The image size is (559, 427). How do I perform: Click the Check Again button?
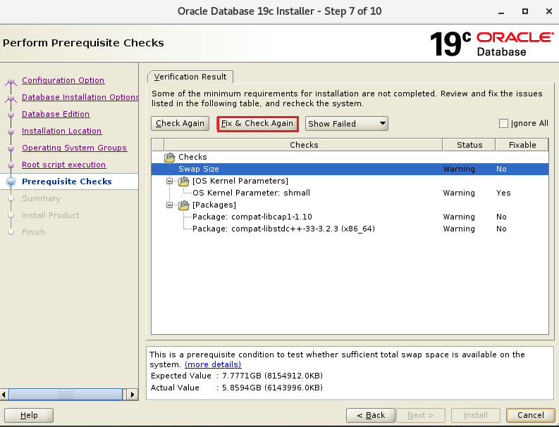[180, 124]
